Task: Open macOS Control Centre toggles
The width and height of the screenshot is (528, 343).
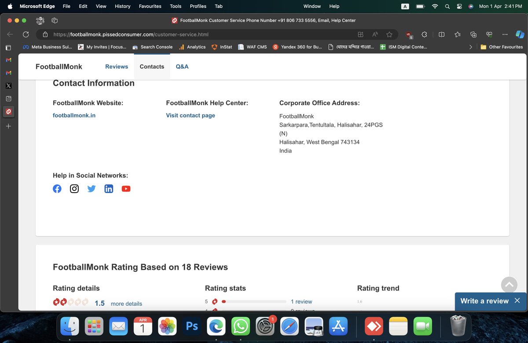Action: [x=460, y=7]
